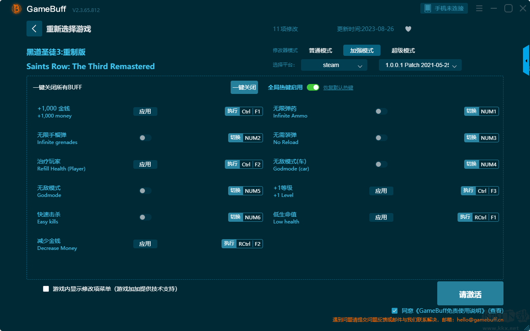This screenshot has height=331, width=530.
Task: Click the RCtrl F1 hotkey for Low health
Action: pyautogui.click(x=478, y=217)
